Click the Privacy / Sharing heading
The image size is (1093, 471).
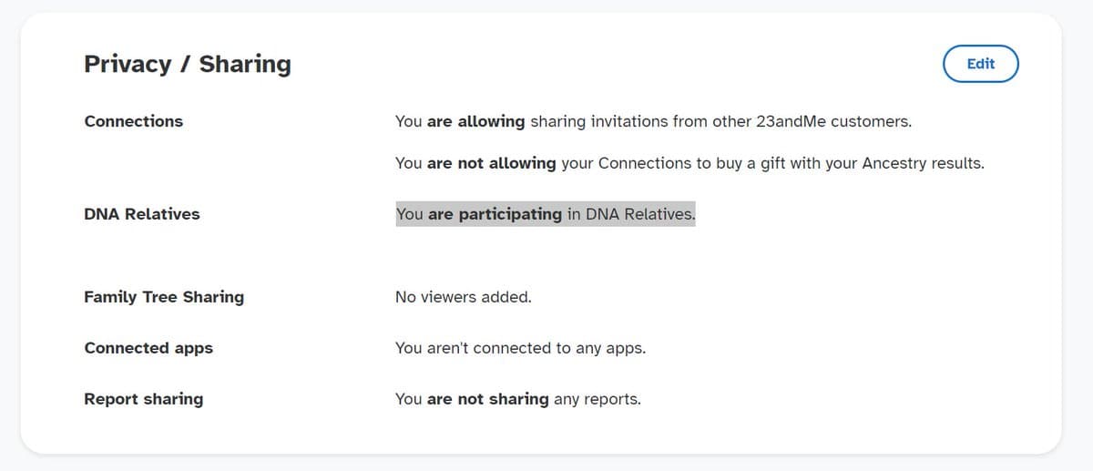point(188,64)
